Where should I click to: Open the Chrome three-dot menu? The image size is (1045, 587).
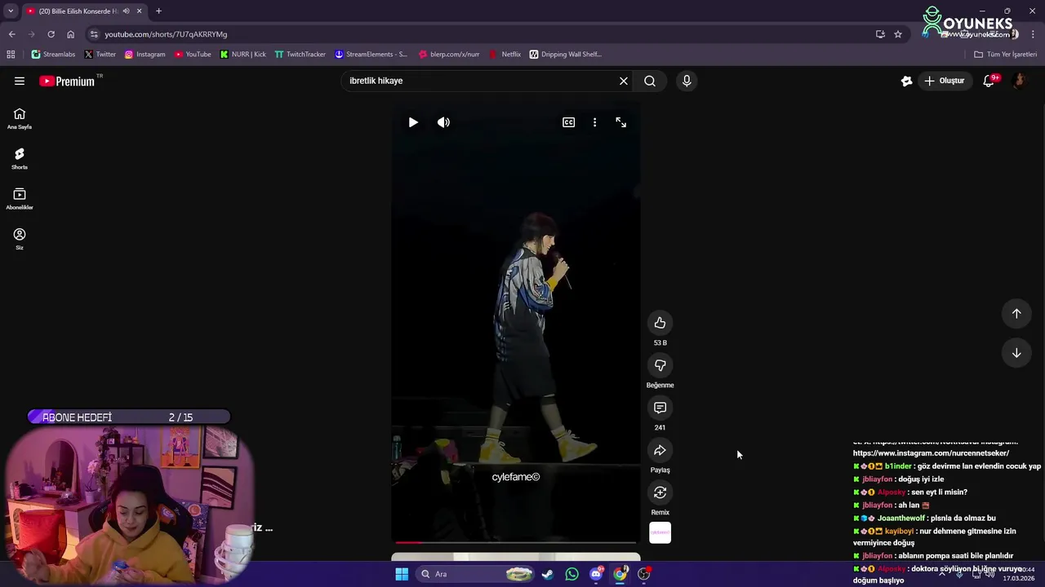click(1033, 34)
